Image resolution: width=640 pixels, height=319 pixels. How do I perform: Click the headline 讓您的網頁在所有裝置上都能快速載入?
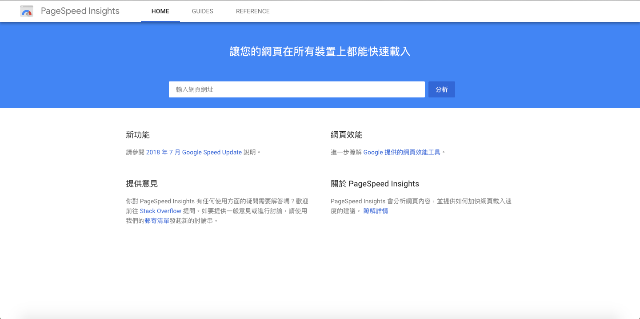point(320,52)
